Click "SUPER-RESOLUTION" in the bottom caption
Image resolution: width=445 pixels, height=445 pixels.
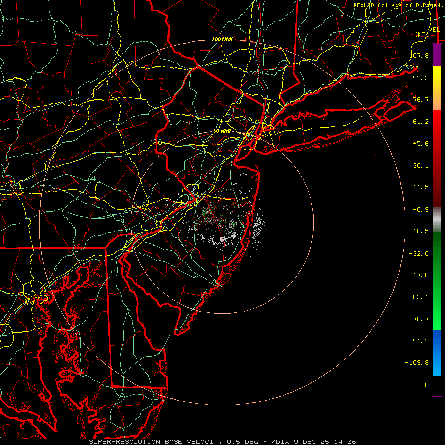click(x=125, y=442)
